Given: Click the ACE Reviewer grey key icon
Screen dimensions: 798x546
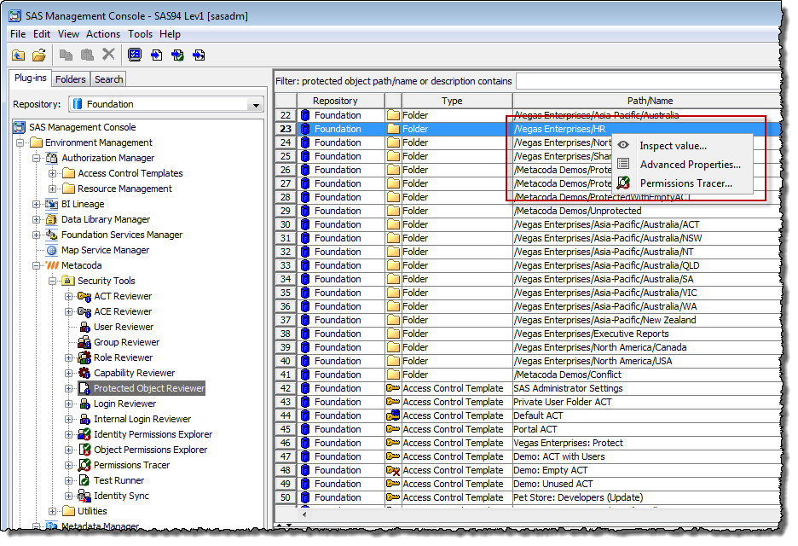Looking at the screenshot, I should (x=84, y=311).
